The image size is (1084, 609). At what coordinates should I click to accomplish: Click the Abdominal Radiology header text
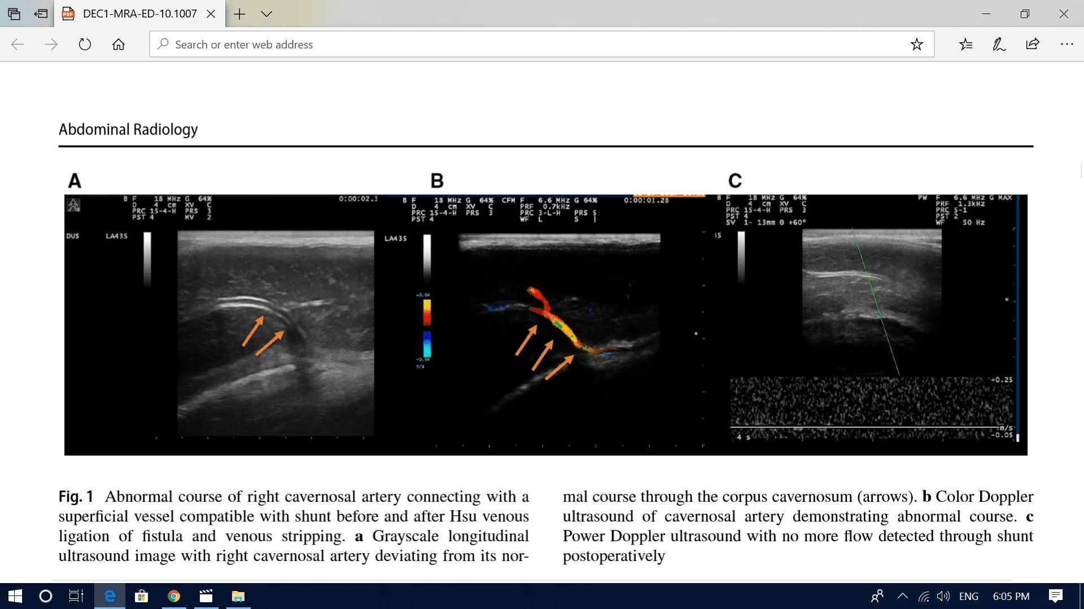[x=128, y=130]
